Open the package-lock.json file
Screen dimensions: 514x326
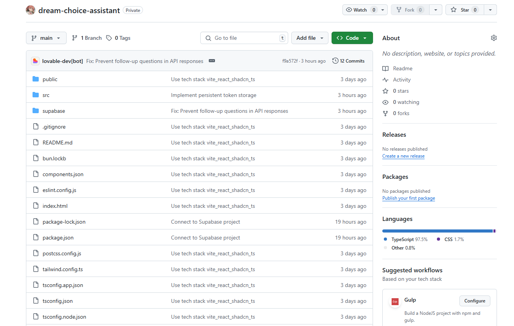point(64,222)
